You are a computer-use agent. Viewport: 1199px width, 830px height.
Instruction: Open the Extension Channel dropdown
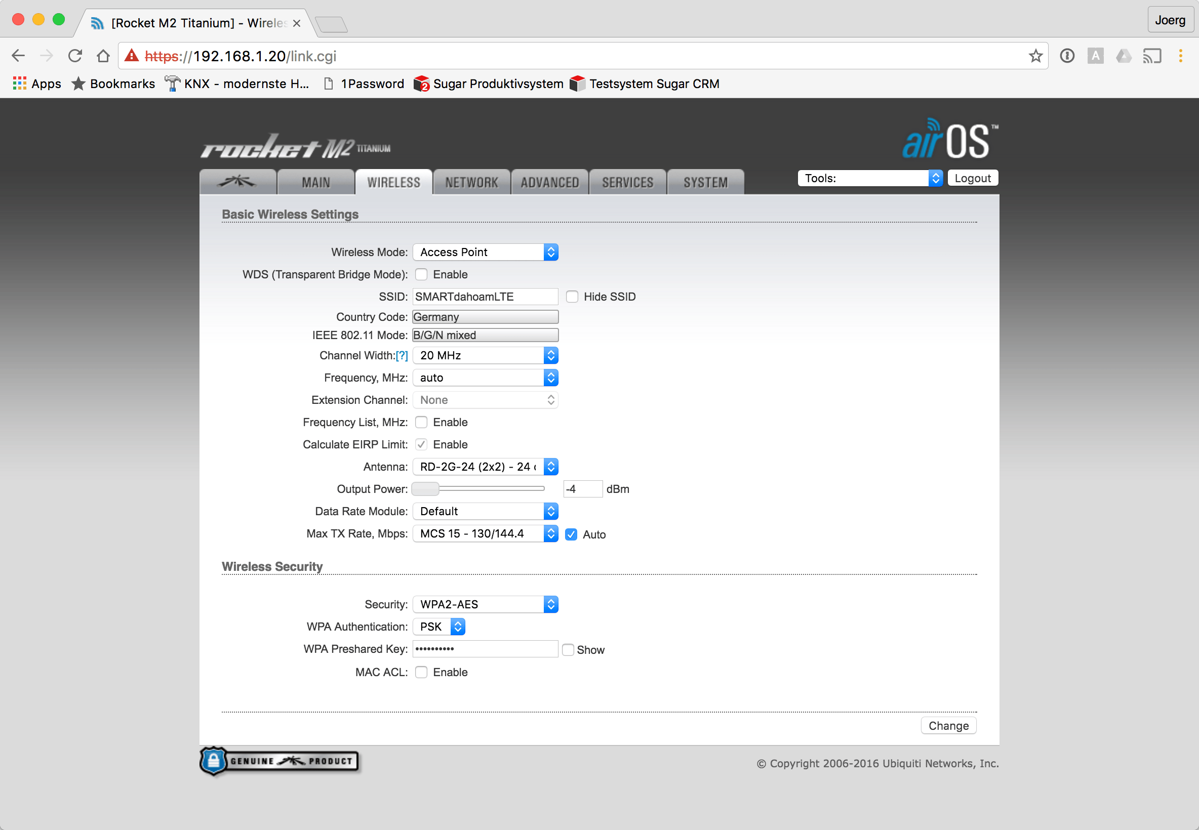[x=486, y=400]
